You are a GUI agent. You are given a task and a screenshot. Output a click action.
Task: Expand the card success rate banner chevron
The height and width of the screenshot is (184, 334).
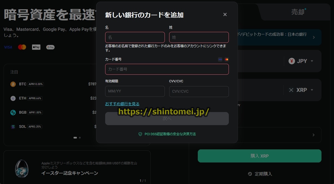314,37
